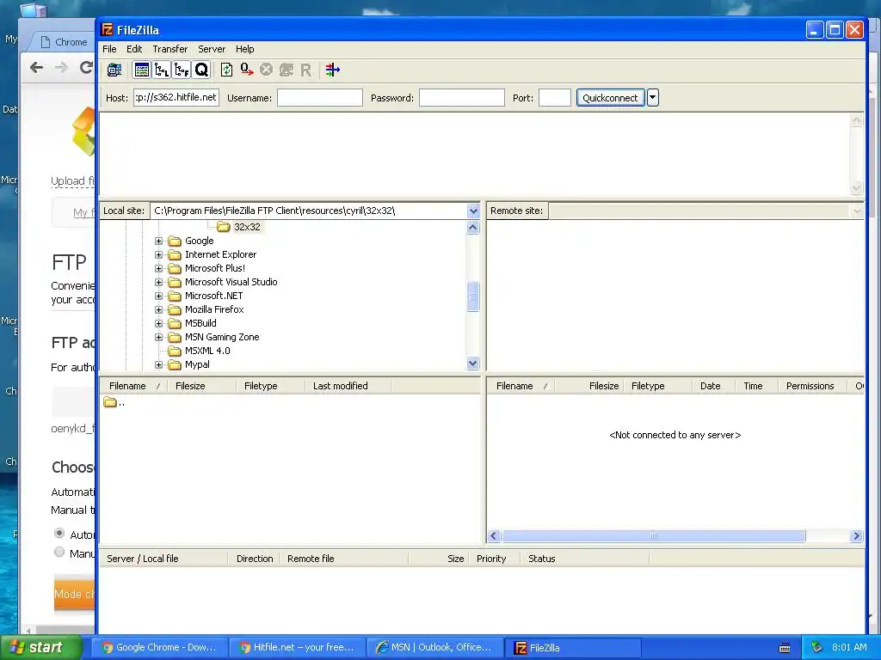Expand the Microsoft Plus! folder node
This screenshot has width=881, height=660.
click(x=158, y=268)
